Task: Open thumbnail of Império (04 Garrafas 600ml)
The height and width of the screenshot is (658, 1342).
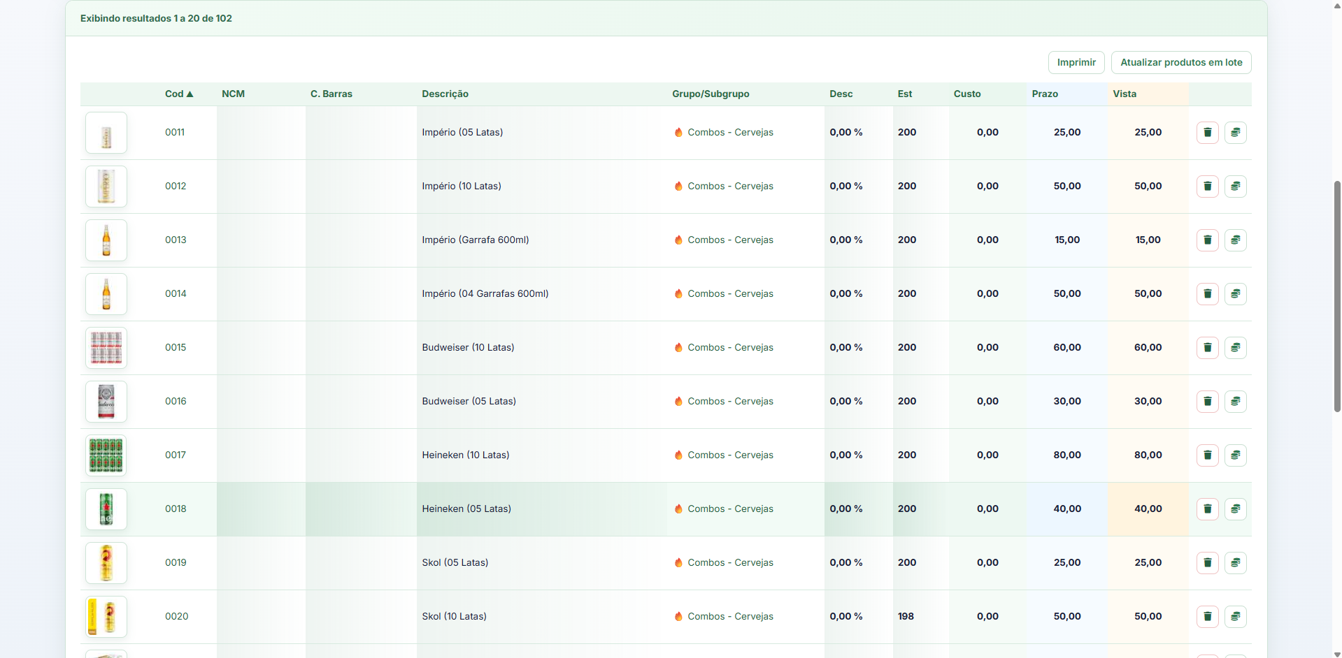Action: tap(106, 294)
